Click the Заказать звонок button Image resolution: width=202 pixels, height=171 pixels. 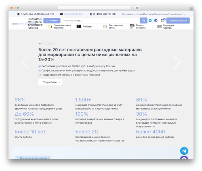[178, 21]
